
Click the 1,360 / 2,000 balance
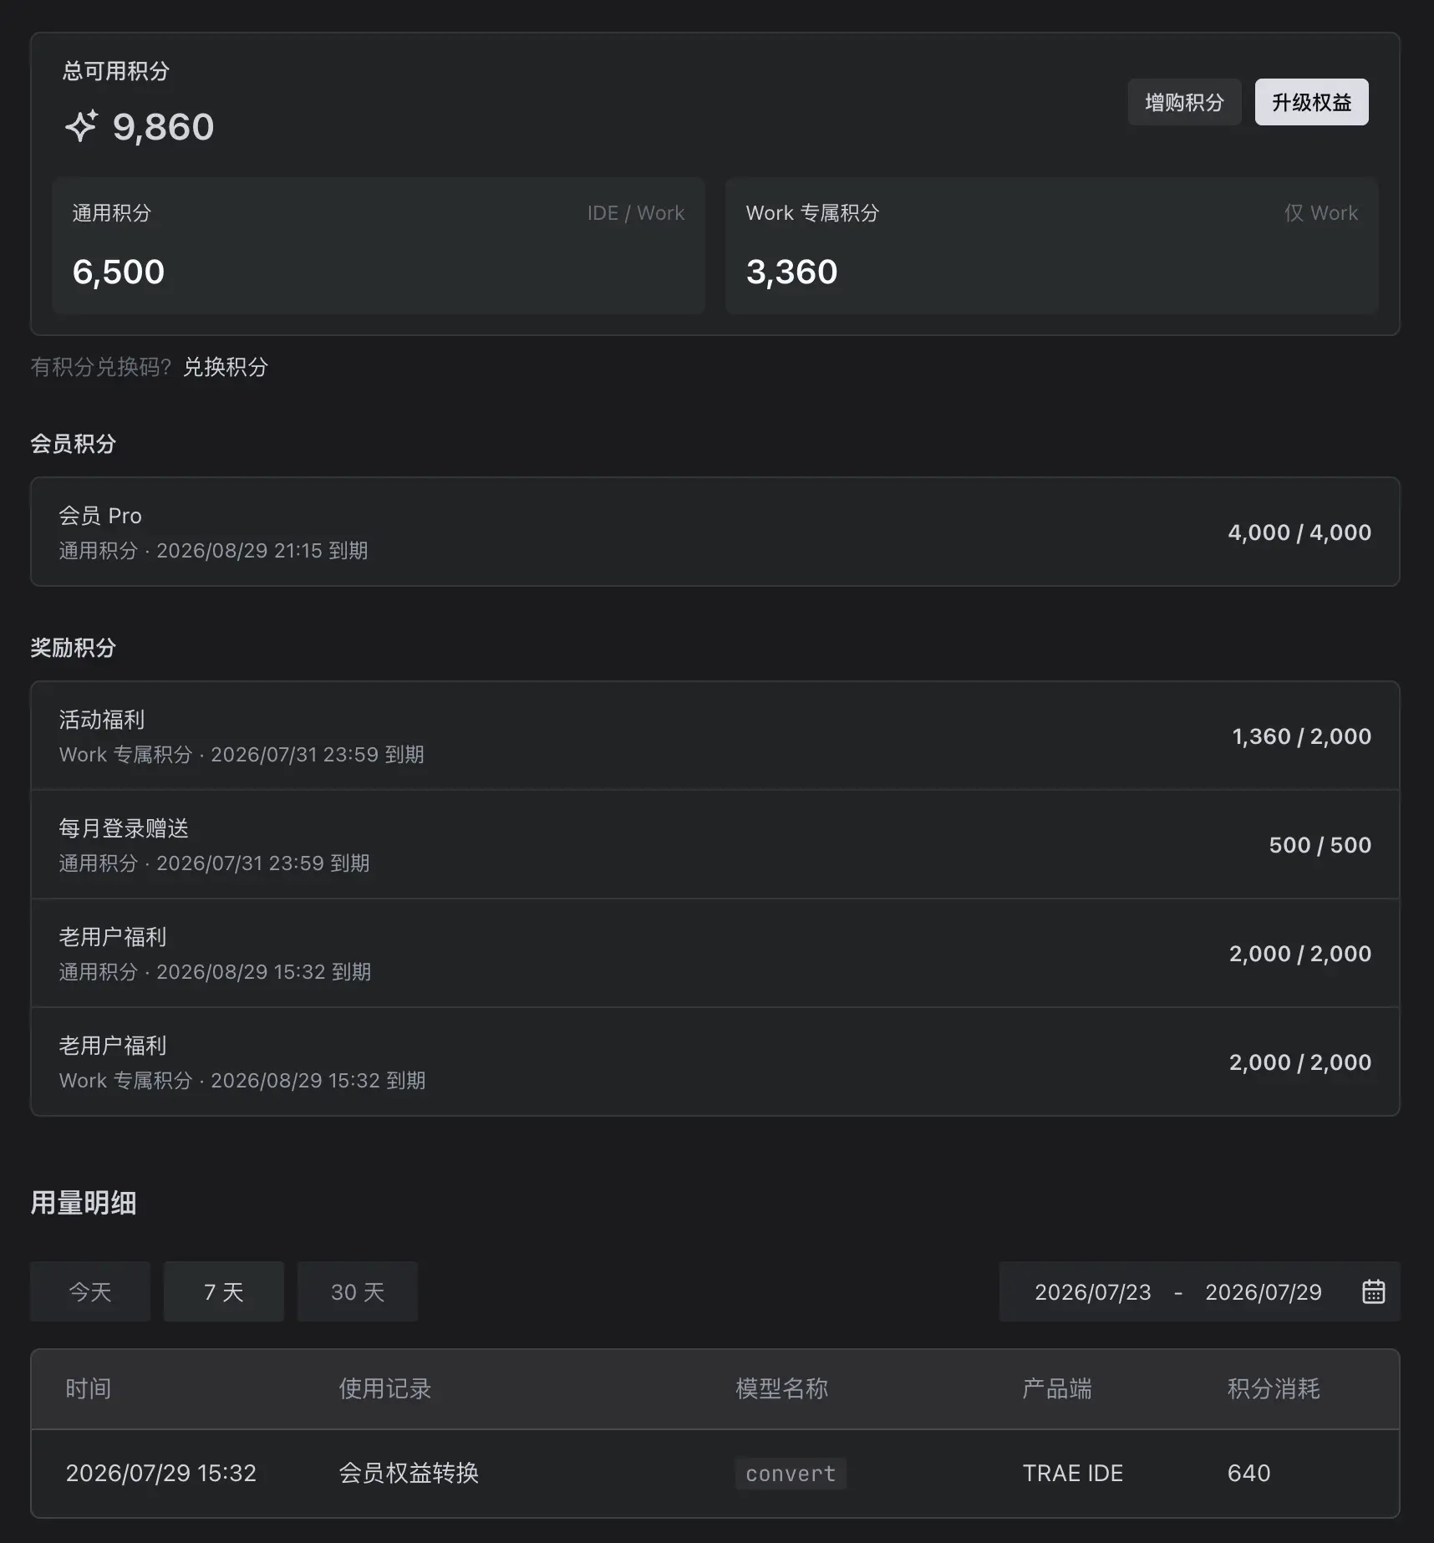[x=1301, y=736]
